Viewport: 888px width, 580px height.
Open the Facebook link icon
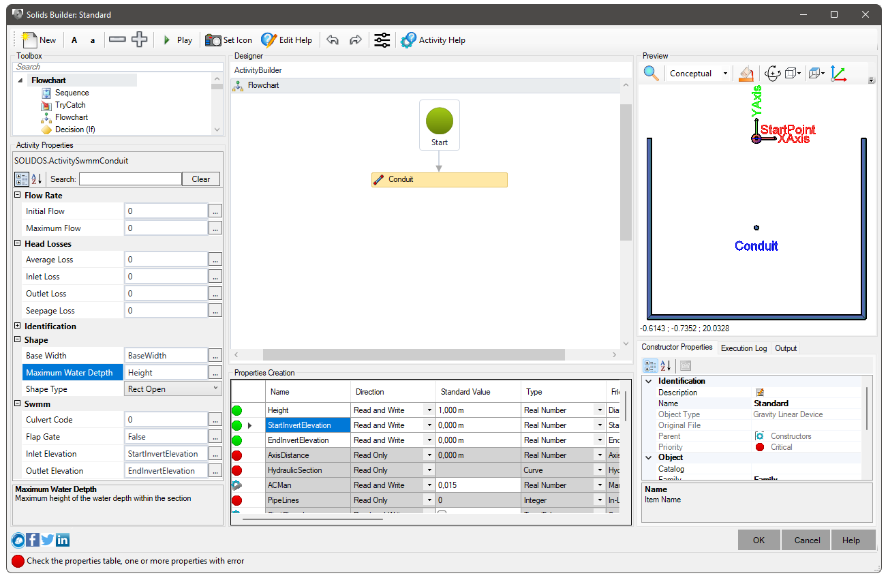click(33, 540)
